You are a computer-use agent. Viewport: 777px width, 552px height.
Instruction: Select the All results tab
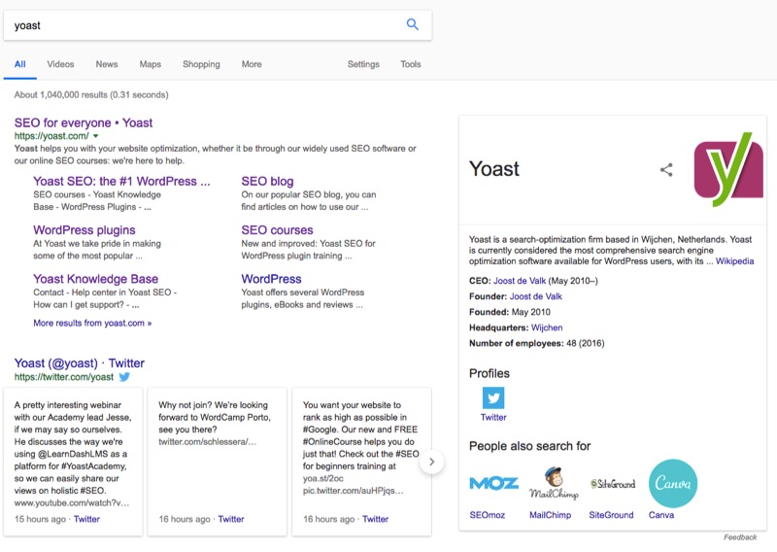click(19, 64)
